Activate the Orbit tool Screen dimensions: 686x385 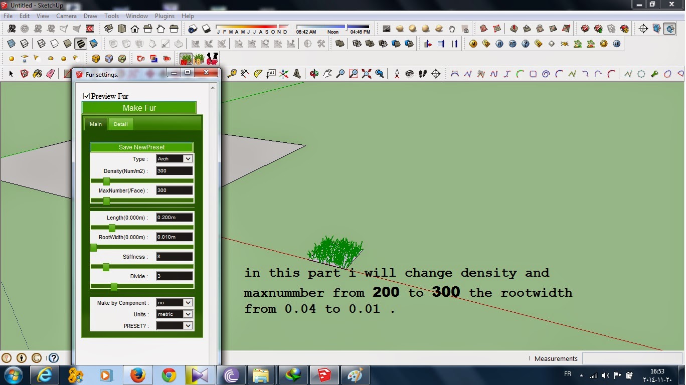314,74
